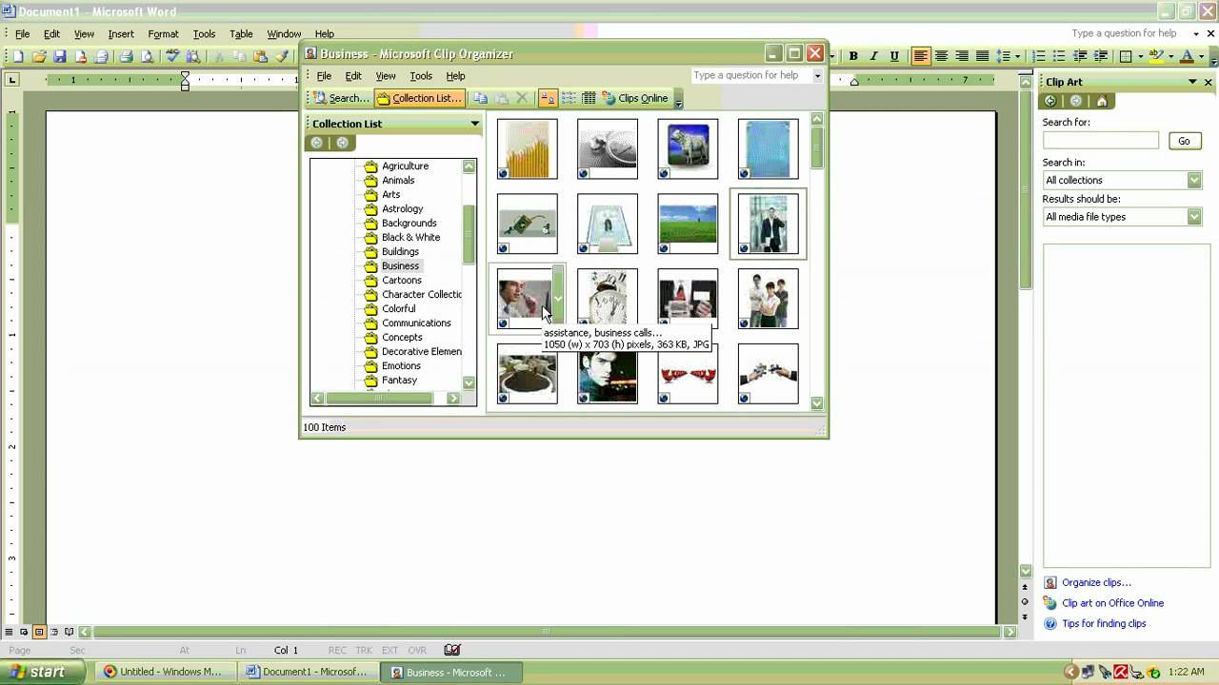The width and height of the screenshot is (1219, 685).
Task: Toggle Underline formatting
Action: [894, 56]
